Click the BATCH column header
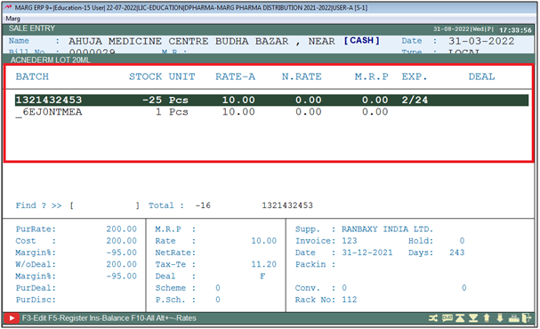540x329 pixels. click(x=32, y=76)
